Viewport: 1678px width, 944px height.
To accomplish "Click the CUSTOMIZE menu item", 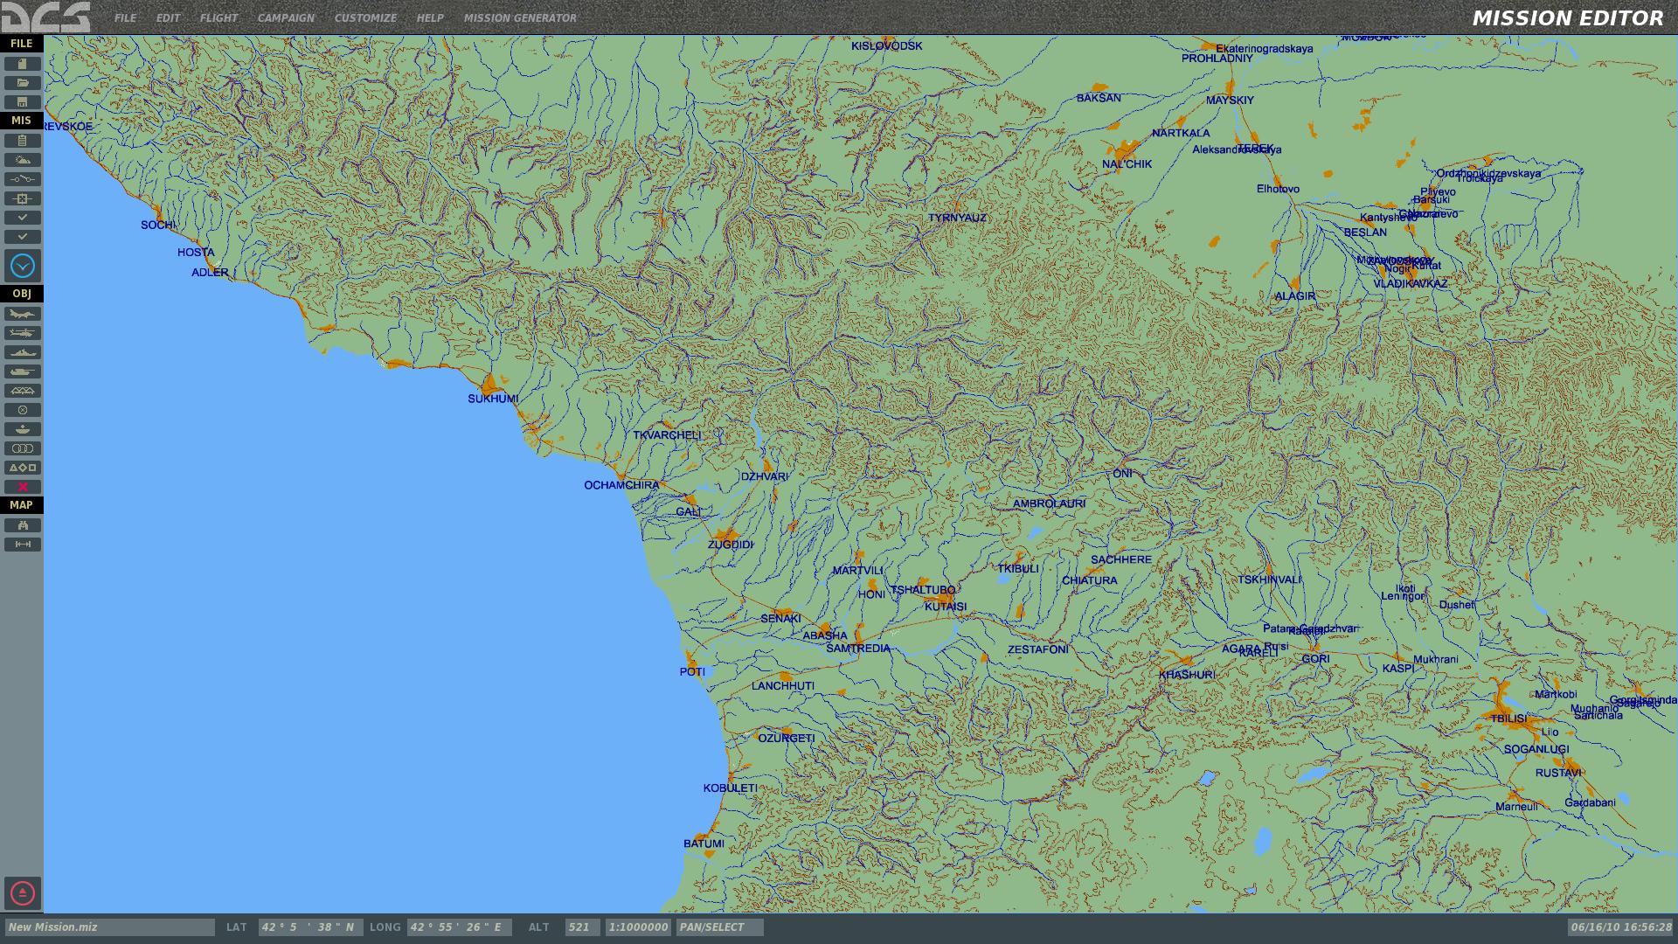I will (365, 18).
